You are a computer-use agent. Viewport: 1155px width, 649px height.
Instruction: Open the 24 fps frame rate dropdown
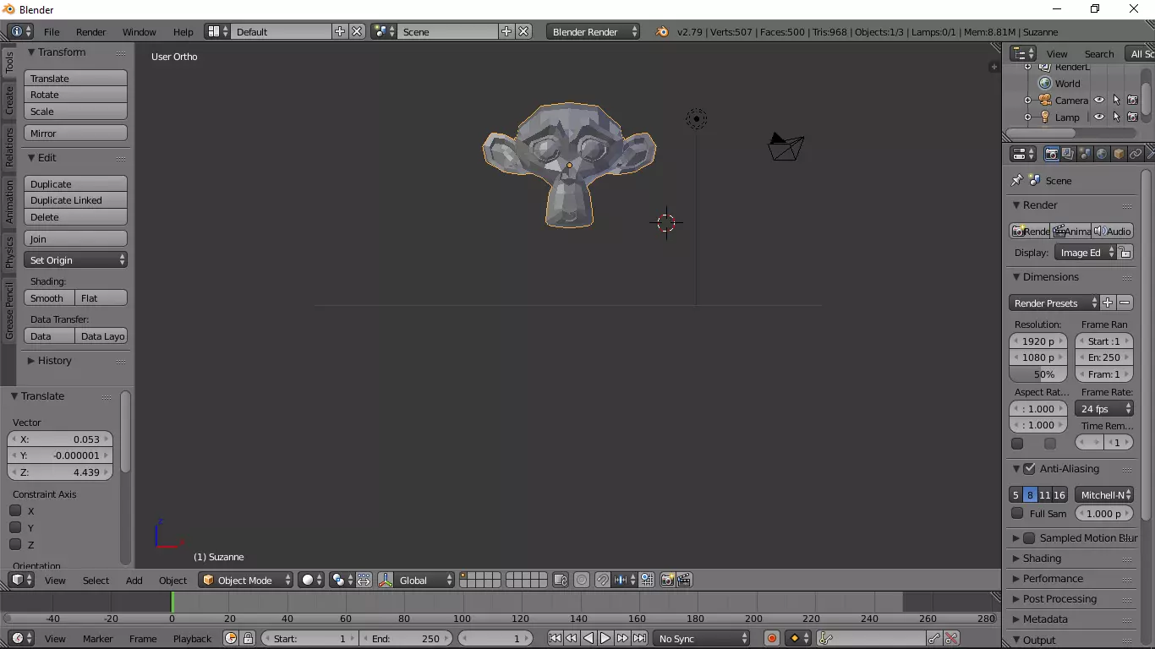(1104, 408)
